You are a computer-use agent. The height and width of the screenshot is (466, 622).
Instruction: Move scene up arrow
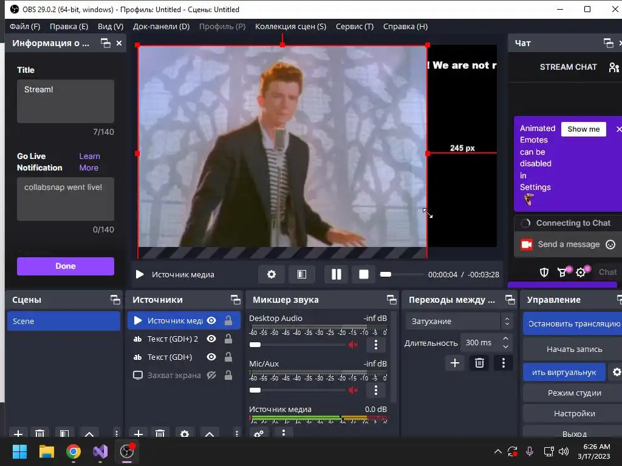click(89, 433)
